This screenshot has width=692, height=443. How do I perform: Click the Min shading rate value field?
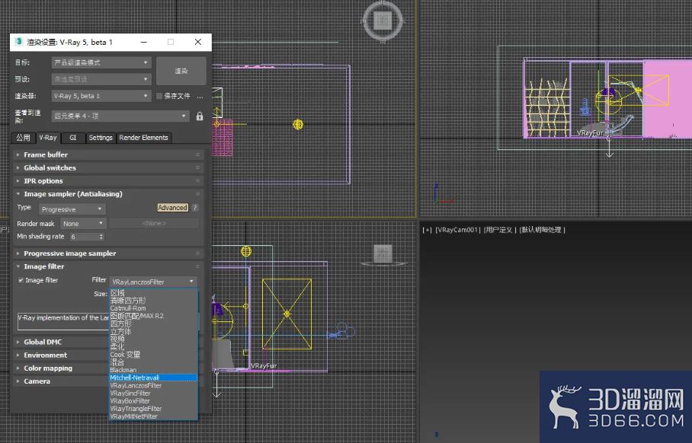tap(84, 237)
